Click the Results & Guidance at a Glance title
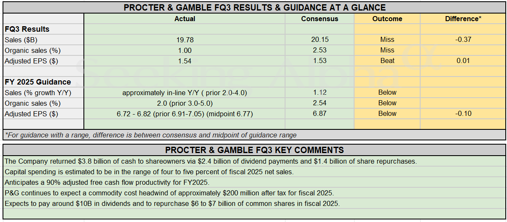 click(254, 8)
